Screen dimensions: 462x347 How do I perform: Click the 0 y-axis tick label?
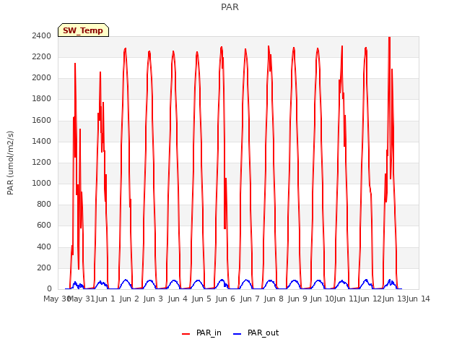click(x=49, y=288)
